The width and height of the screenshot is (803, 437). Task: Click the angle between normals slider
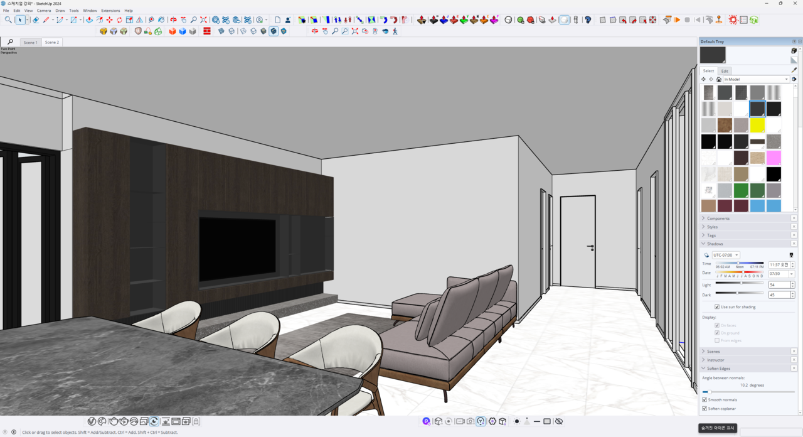[748, 392]
